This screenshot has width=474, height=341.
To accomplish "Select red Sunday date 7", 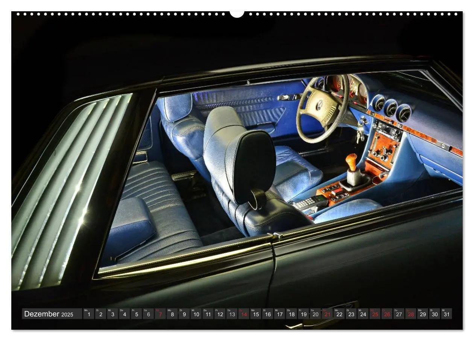I will (x=160, y=314).
